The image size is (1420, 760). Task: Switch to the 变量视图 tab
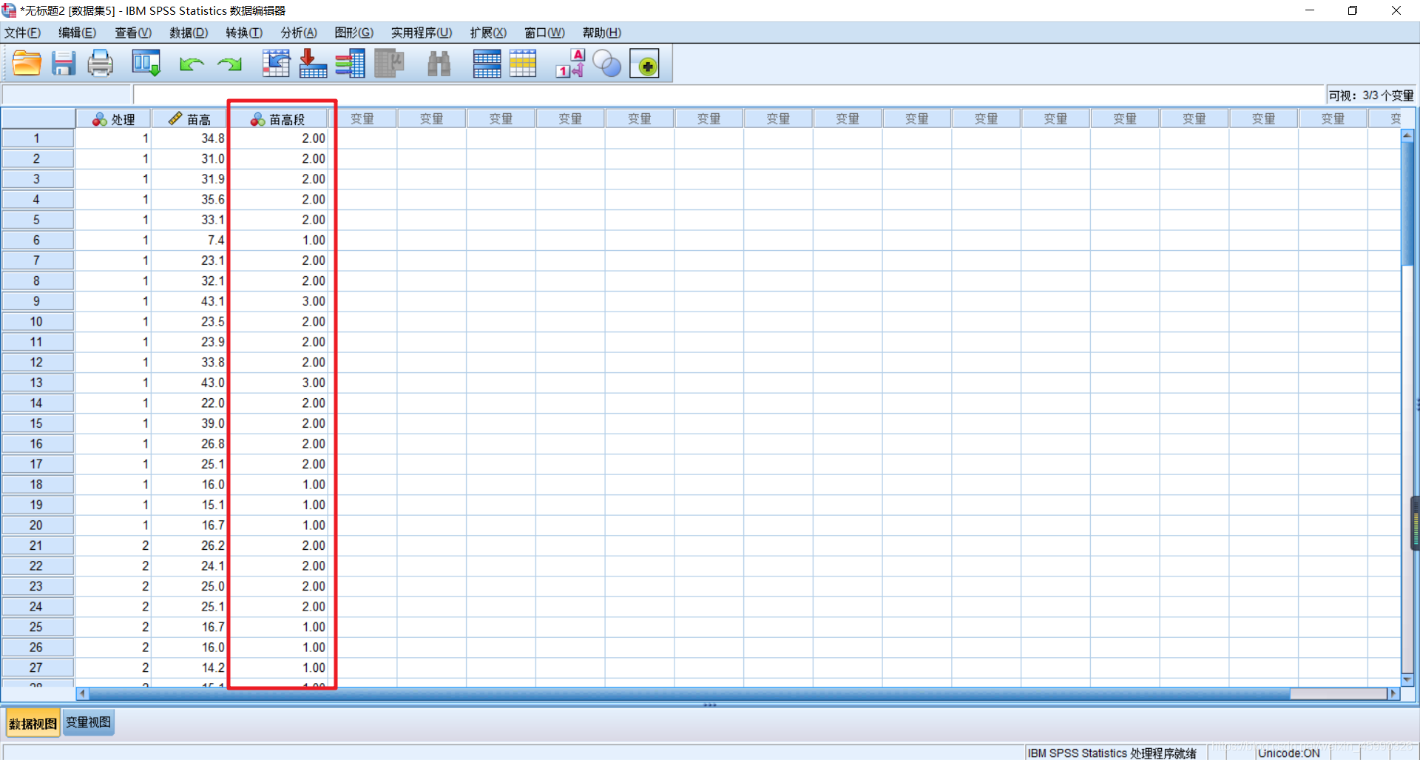tap(88, 722)
